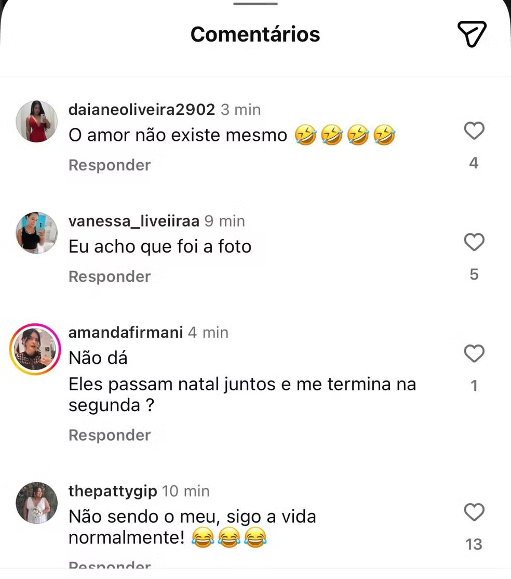Screen dimensions: 511x579
Task: Tap Responder below thepattygip's comment
Action: point(109,565)
